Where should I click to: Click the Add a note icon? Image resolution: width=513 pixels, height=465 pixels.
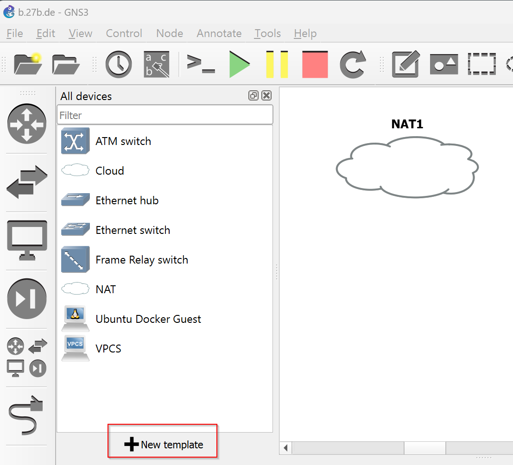pyautogui.click(x=405, y=64)
